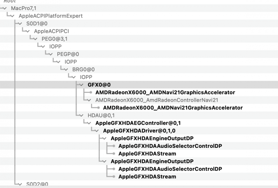Collapse the AppleGFXHDAEGController@0,1 chevron
The width and height of the screenshot is (278, 188).
(89, 123)
